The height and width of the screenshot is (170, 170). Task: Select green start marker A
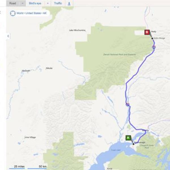tap(128, 138)
